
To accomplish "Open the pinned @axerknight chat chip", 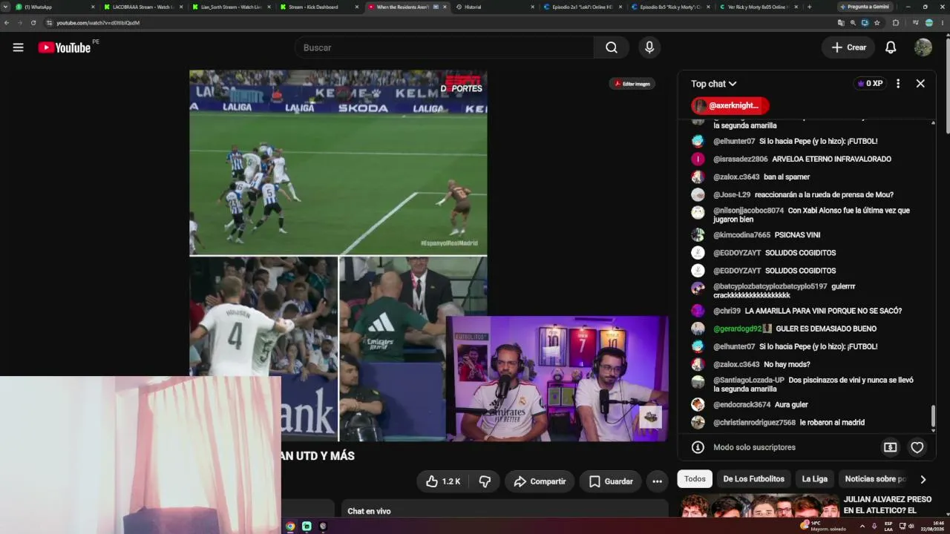I will (x=730, y=105).
